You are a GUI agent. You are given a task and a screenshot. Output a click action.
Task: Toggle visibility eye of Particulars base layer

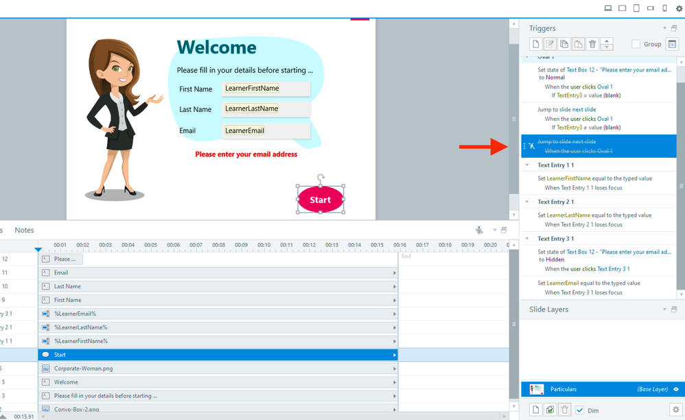pyautogui.click(x=676, y=389)
